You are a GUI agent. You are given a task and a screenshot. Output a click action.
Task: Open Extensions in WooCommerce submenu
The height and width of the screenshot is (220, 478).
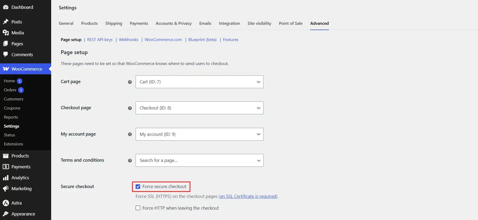point(13,144)
